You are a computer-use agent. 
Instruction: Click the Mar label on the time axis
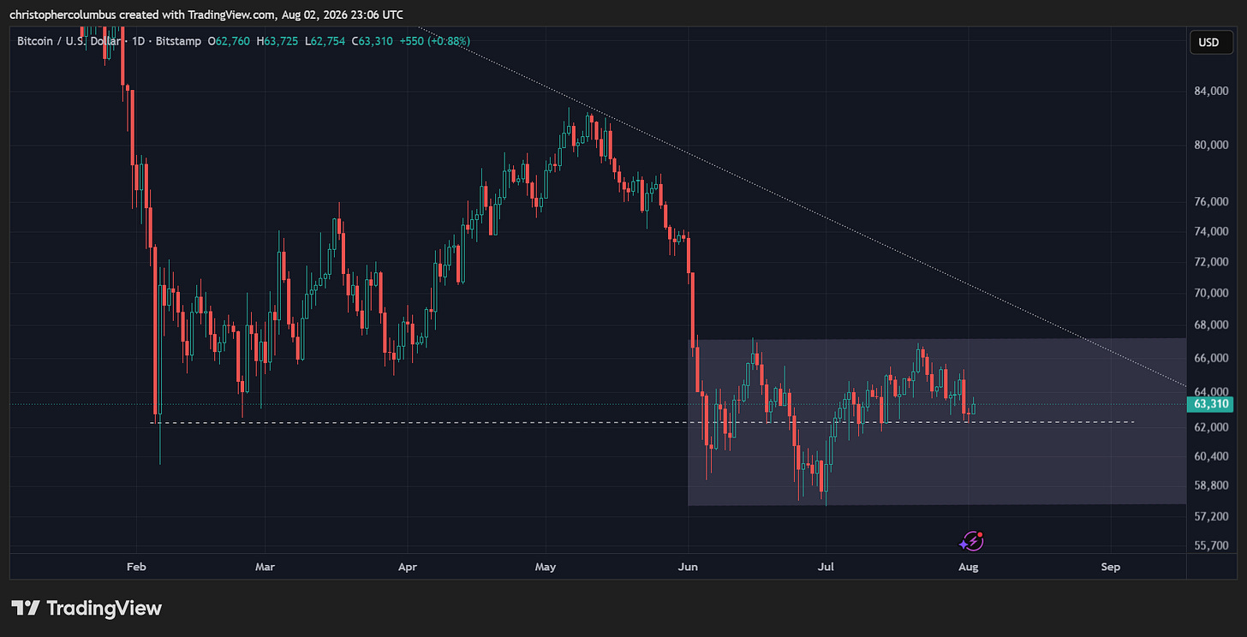266,567
